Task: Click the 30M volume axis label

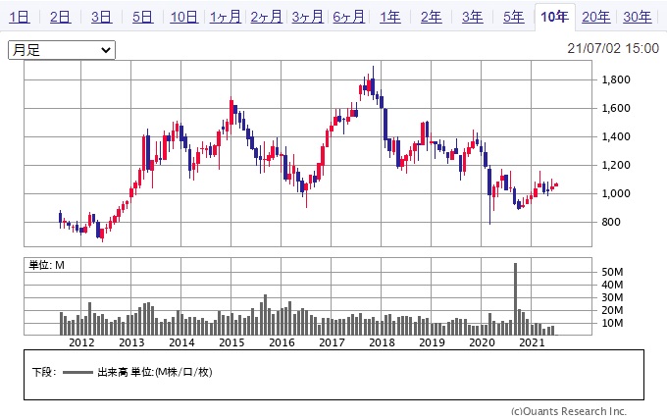Action: point(612,297)
